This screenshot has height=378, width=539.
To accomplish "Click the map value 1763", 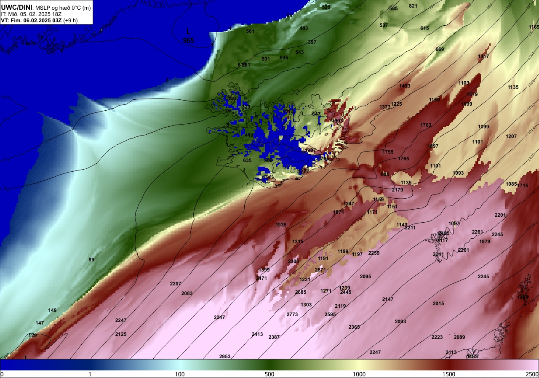I will tap(426, 125).
